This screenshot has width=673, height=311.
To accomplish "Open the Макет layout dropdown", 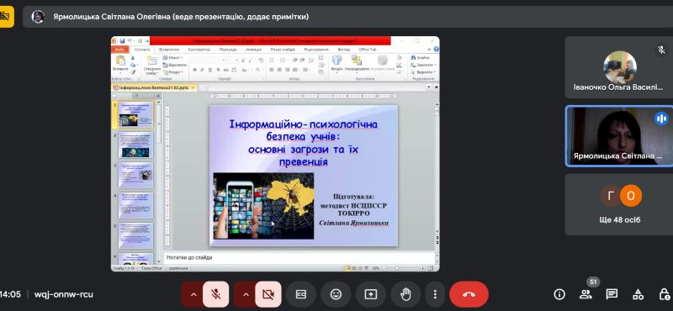I will tap(173, 57).
